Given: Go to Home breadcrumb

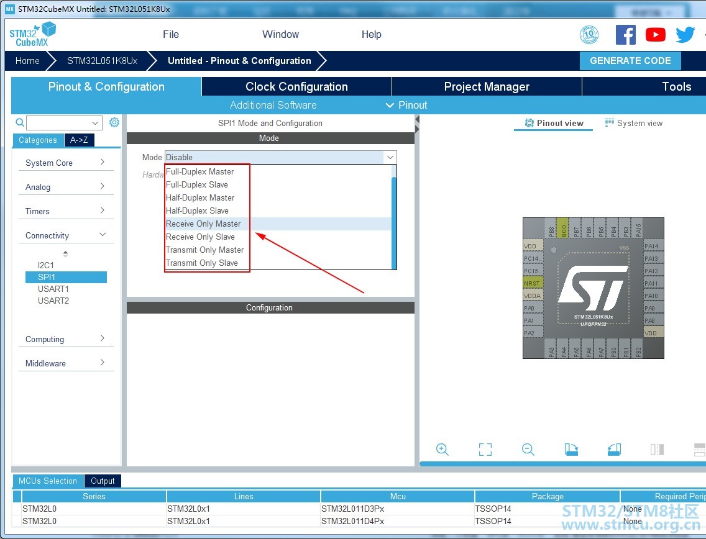Looking at the screenshot, I should [x=27, y=61].
